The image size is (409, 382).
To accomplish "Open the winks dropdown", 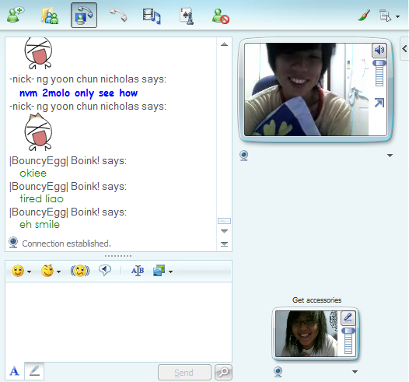I will [x=51, y=271].
